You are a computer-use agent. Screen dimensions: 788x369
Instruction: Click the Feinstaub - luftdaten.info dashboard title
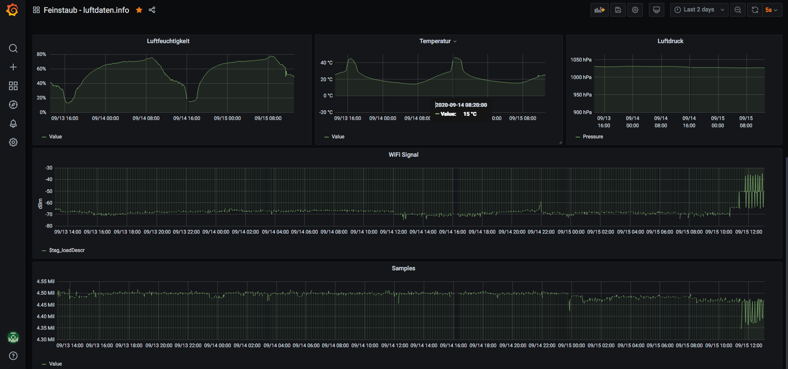coord(86,10)
